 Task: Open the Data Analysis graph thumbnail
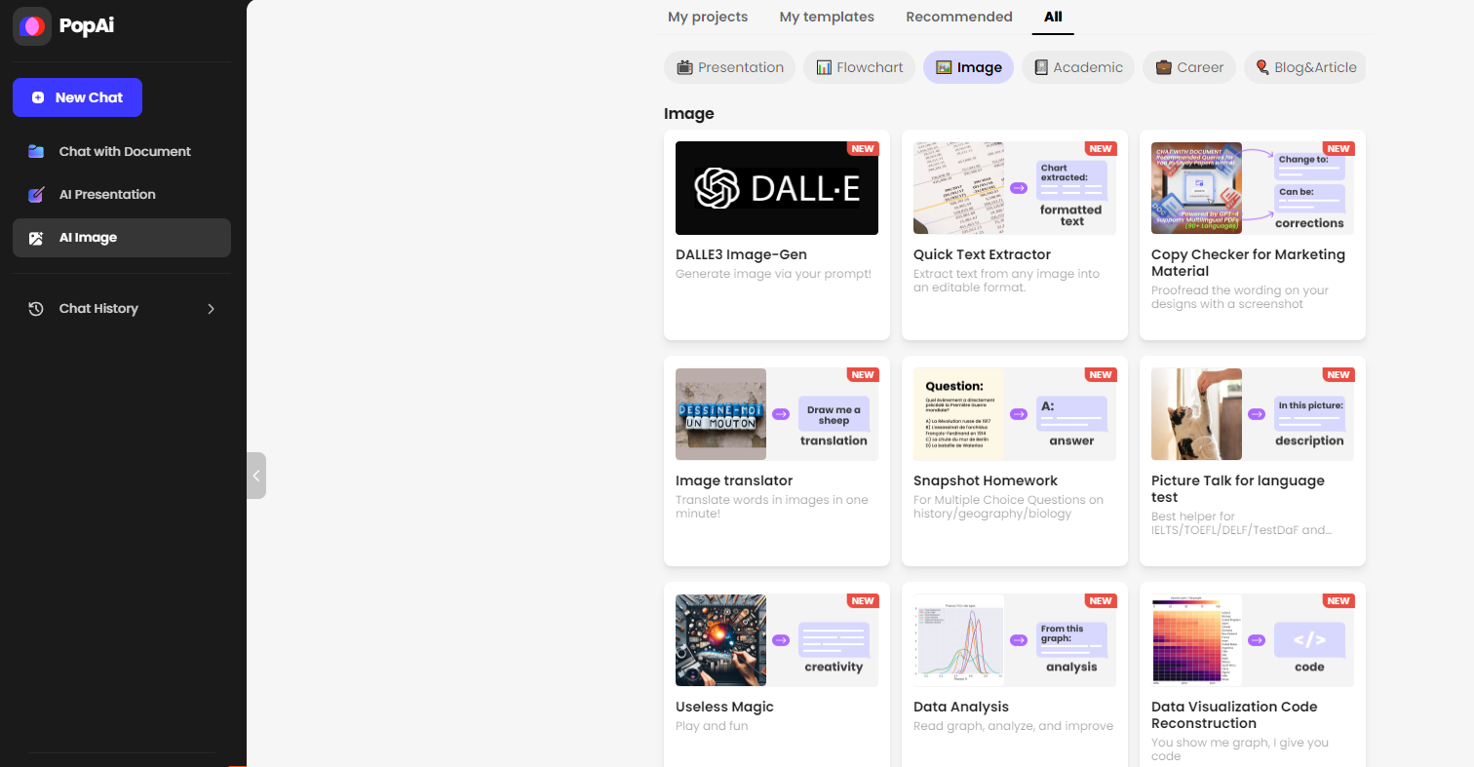coord(958,640)
